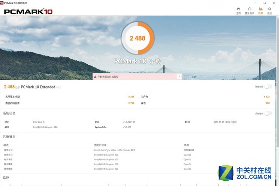Select the 照片编辑 photo editing test row

pyautogui.click(x=138, y=164)
